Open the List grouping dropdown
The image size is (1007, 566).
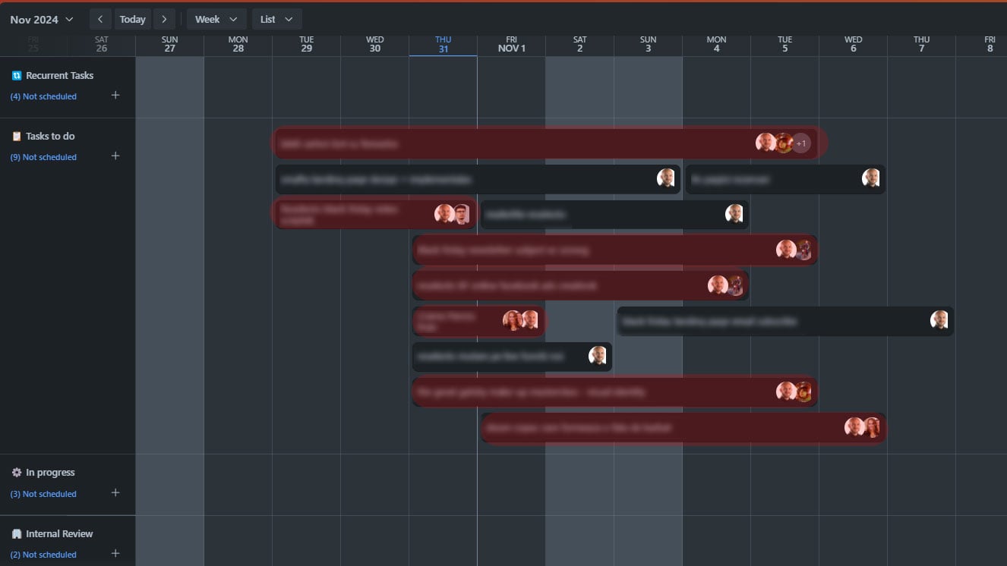click(276, 19)
